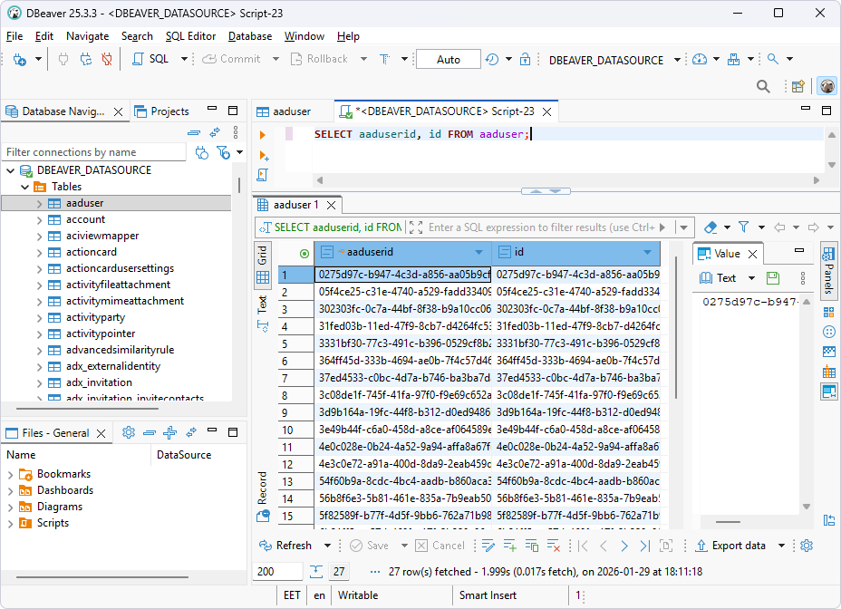Open the results settings gear icon
Image resolution: width=841 pixels, height=609 pixels.
coord(806,546)
